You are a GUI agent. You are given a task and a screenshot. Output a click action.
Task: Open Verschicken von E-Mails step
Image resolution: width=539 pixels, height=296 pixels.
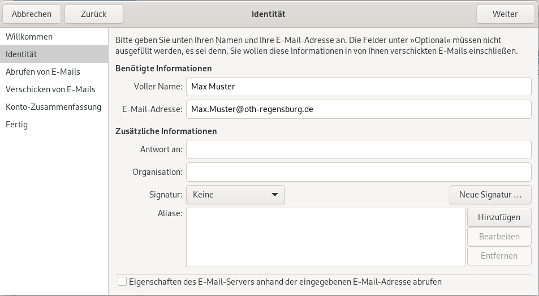click(50, 89)
